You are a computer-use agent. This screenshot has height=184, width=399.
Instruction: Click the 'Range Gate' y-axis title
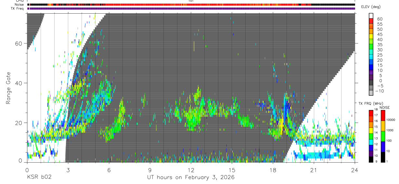click(9, 88)
